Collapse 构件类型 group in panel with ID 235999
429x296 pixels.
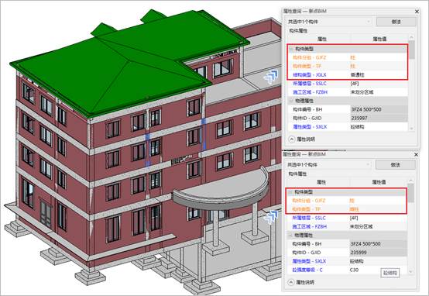[x=290, y=192]
